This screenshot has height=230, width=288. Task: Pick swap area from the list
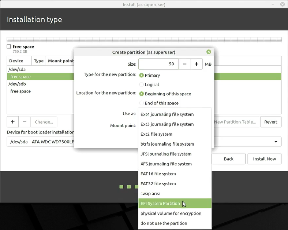coord(150,193)
